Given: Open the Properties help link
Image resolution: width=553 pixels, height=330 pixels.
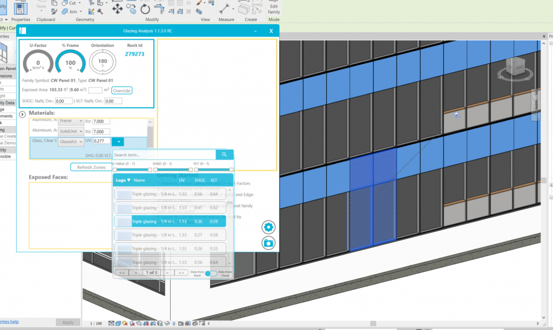Looking at the screenshot, I should [9, 321].
